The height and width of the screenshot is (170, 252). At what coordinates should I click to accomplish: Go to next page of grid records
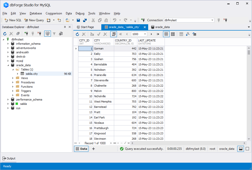(151, 34)
